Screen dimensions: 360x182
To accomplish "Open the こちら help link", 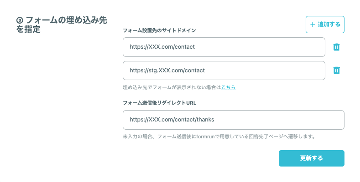I will pos(228,87).
